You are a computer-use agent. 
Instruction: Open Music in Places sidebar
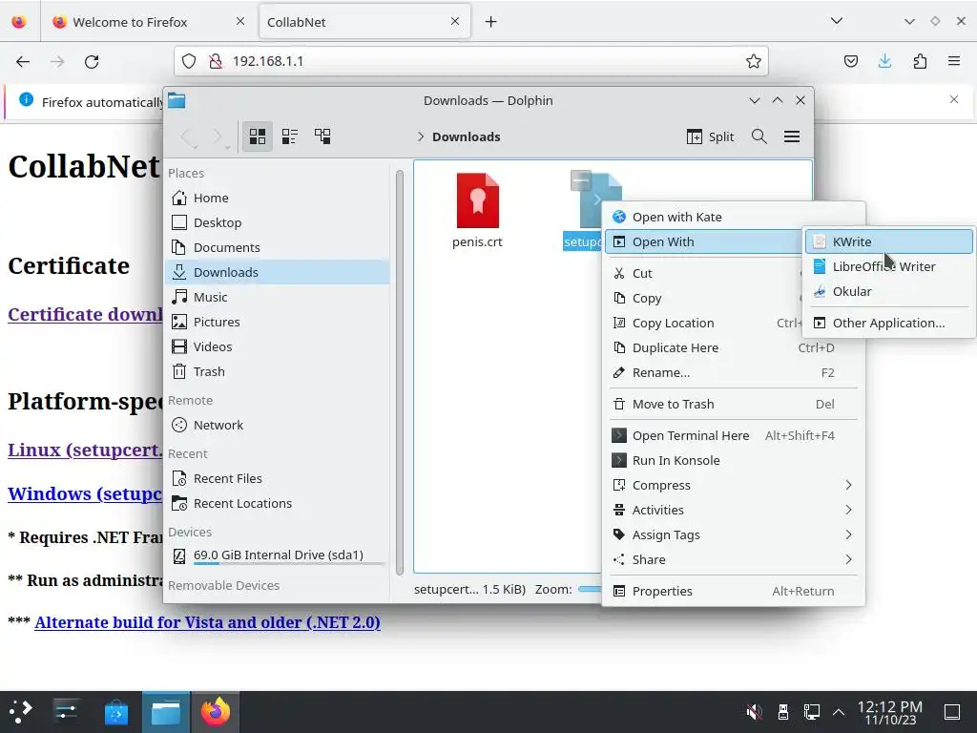[x=278, y=298]
